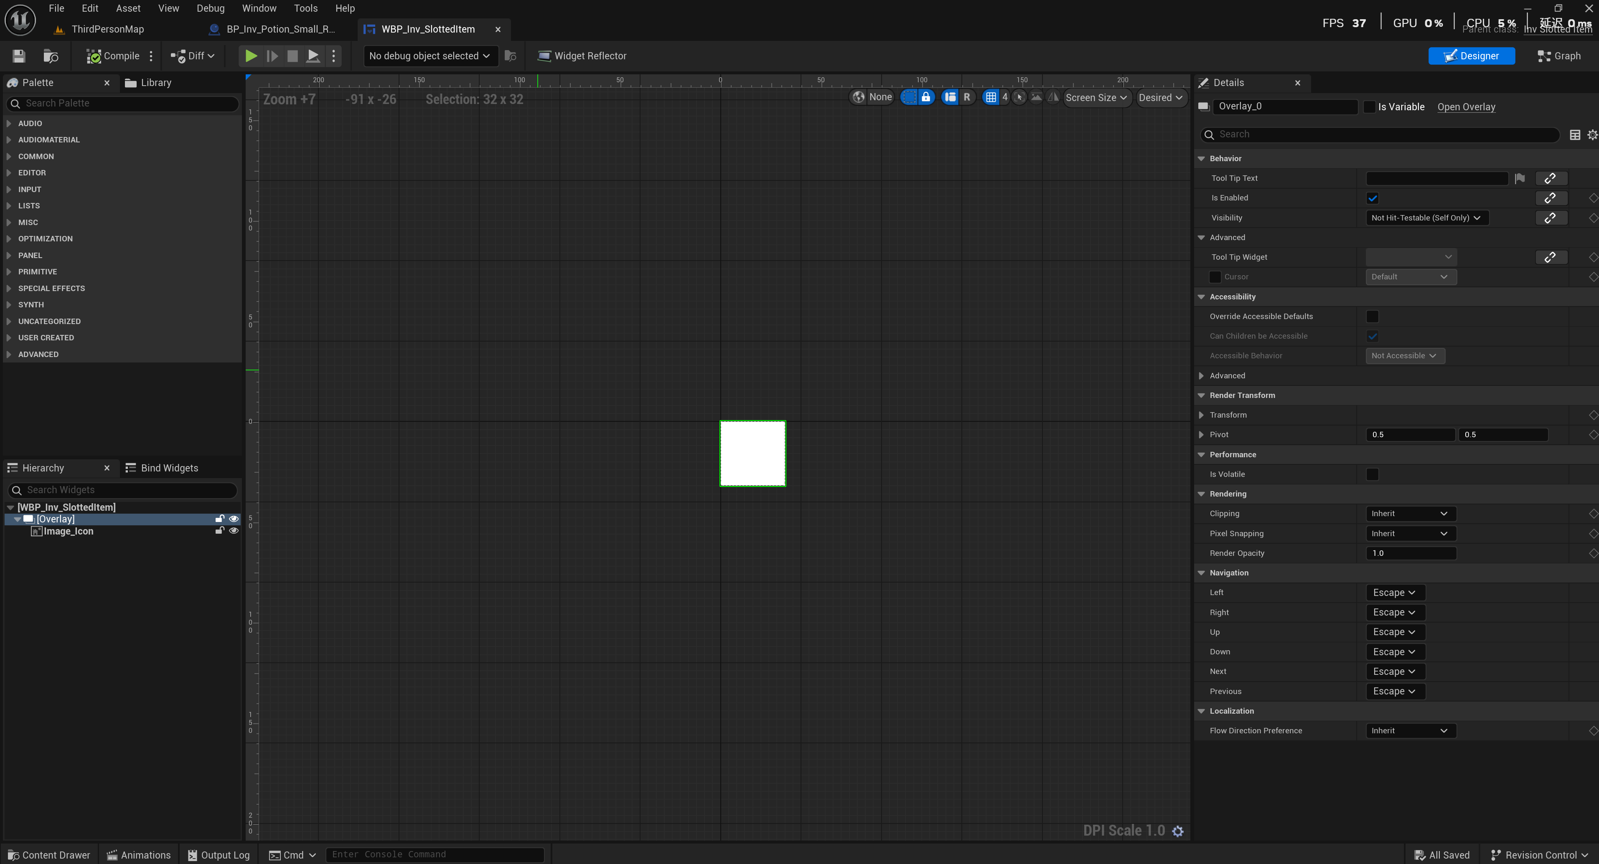Open the DPI Scale settings gear
Screen dimensions: 1599x864
click(1177, 831)
